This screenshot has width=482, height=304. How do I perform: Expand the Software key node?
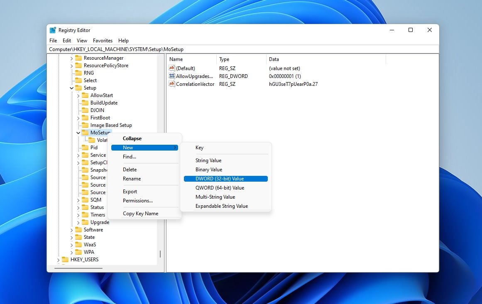[x=71, y=230]
